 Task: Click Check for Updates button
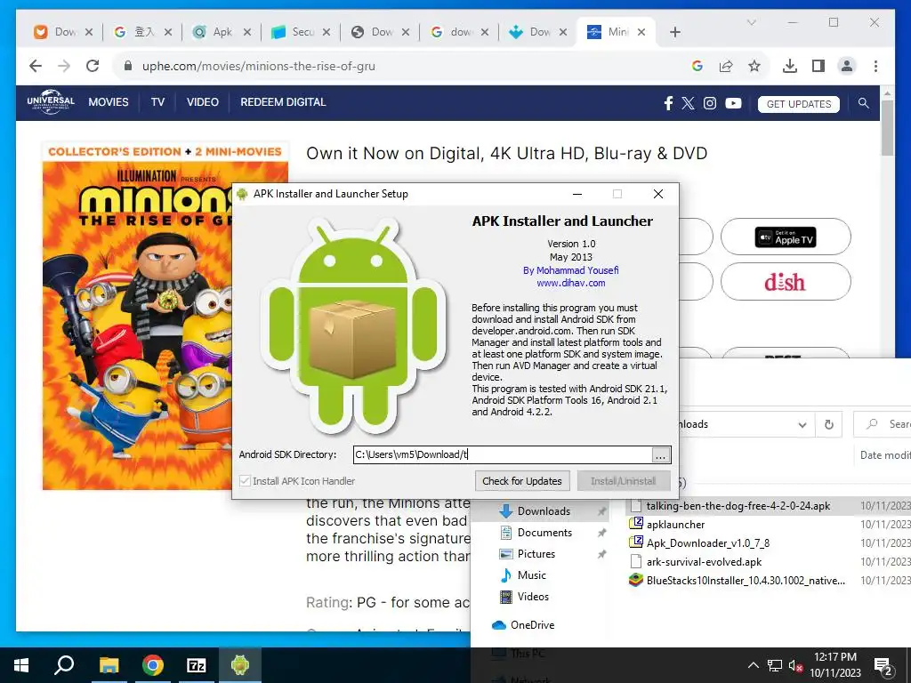pyautogui.click(x=521, y=481)
